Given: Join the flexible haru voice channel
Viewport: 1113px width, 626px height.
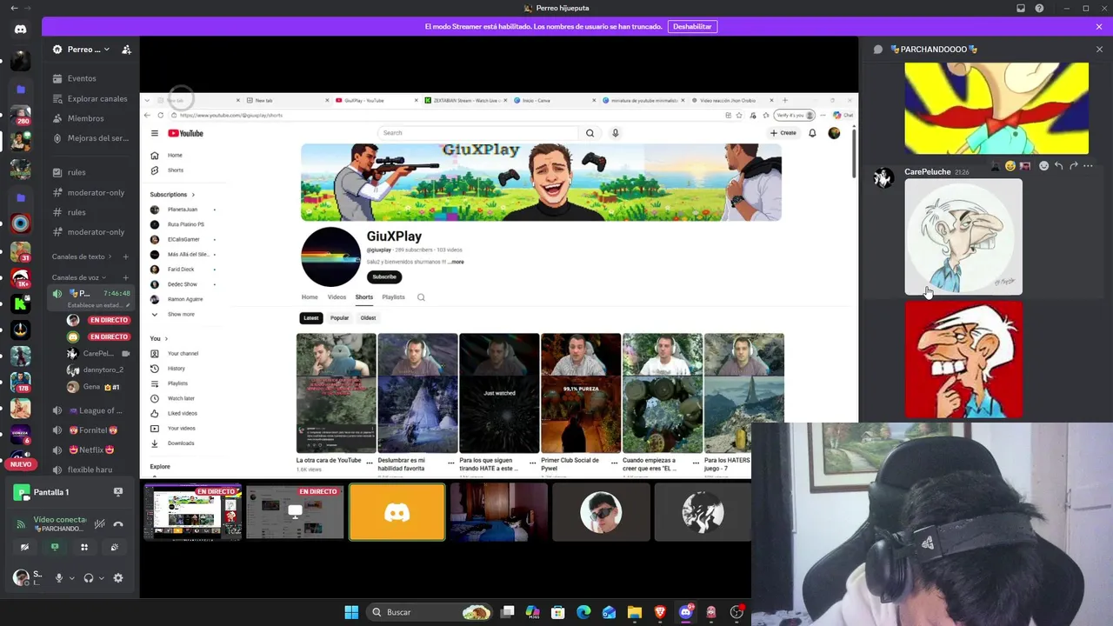Looking at the screenshot, I should (x=91, y=469).
